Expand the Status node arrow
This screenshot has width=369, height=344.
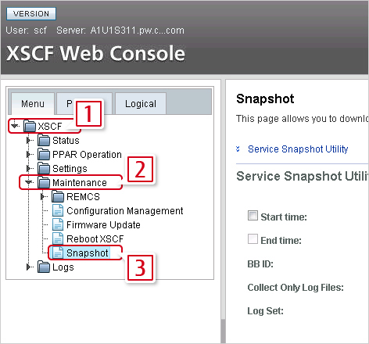point(29,140)
